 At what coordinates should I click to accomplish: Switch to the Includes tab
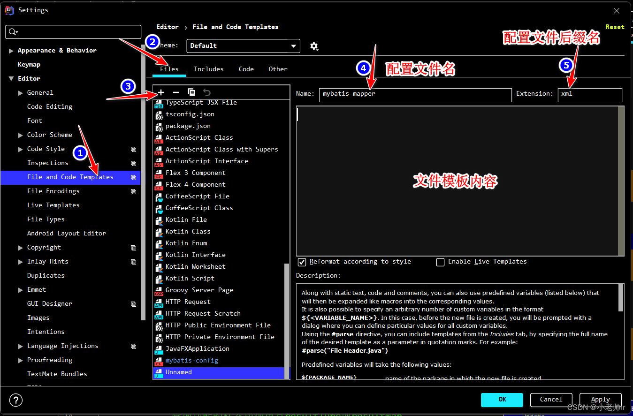click(208, 69)
